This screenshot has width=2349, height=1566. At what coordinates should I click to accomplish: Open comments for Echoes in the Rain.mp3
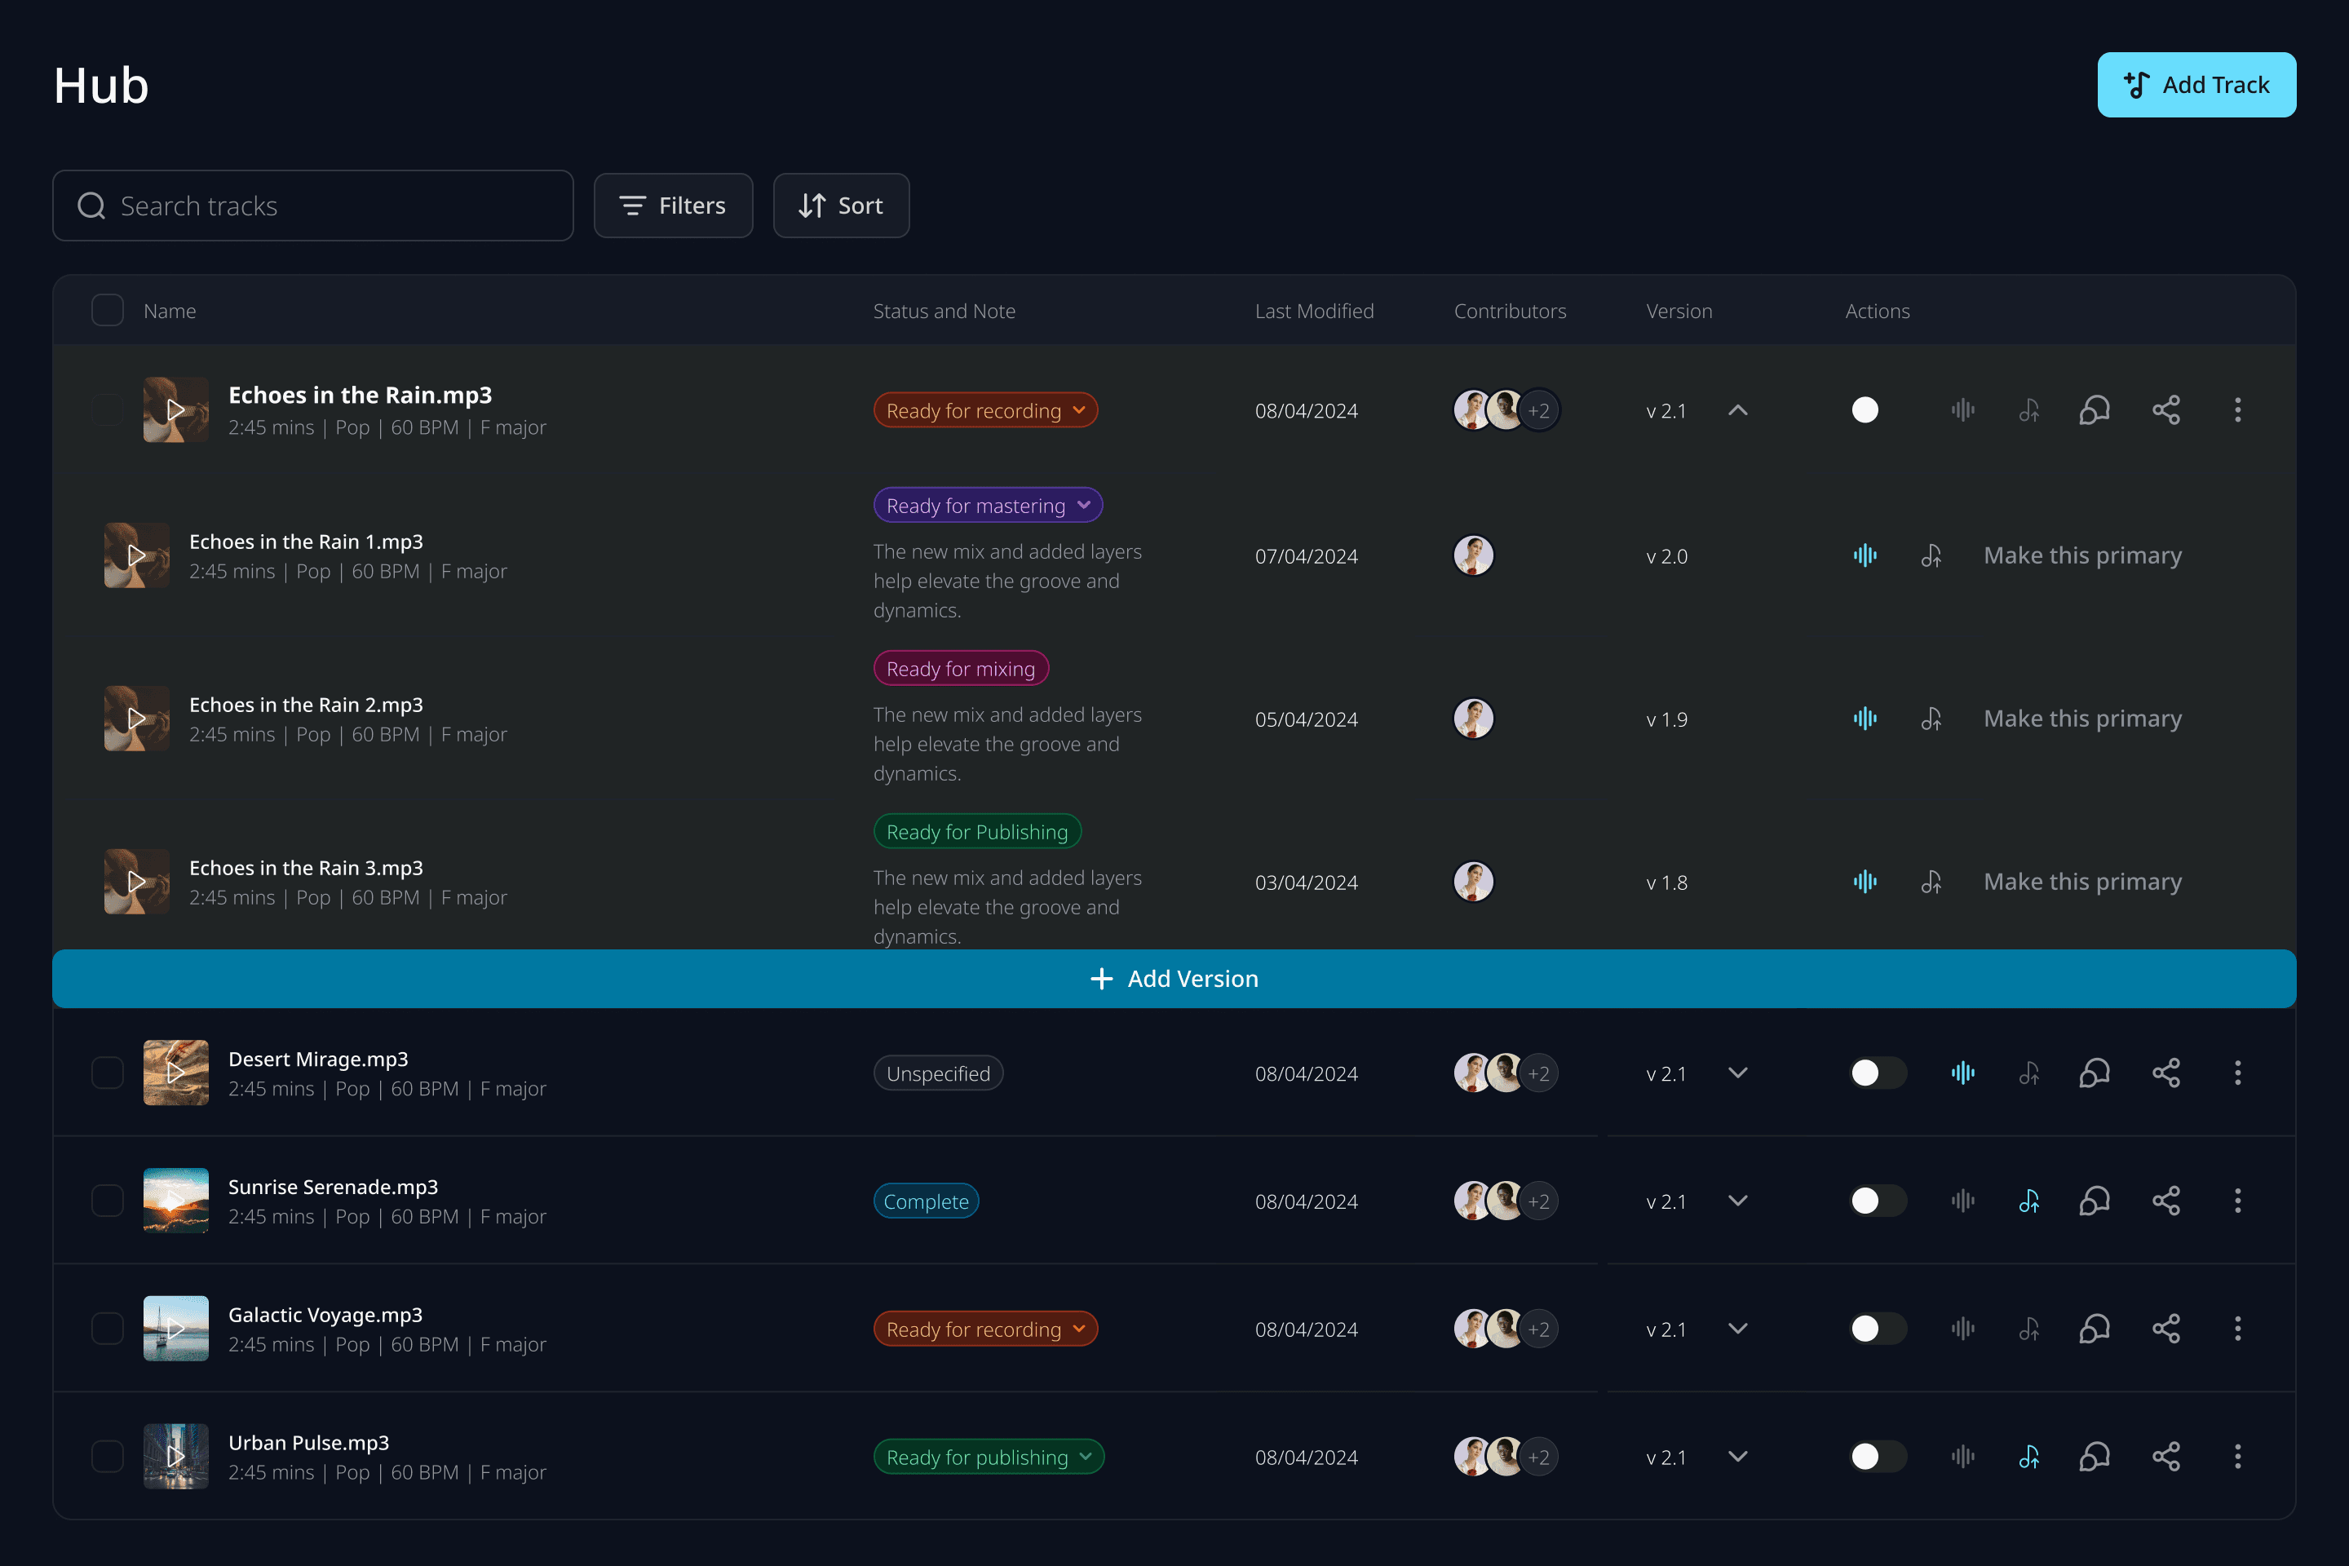[x=2095, y=409]
